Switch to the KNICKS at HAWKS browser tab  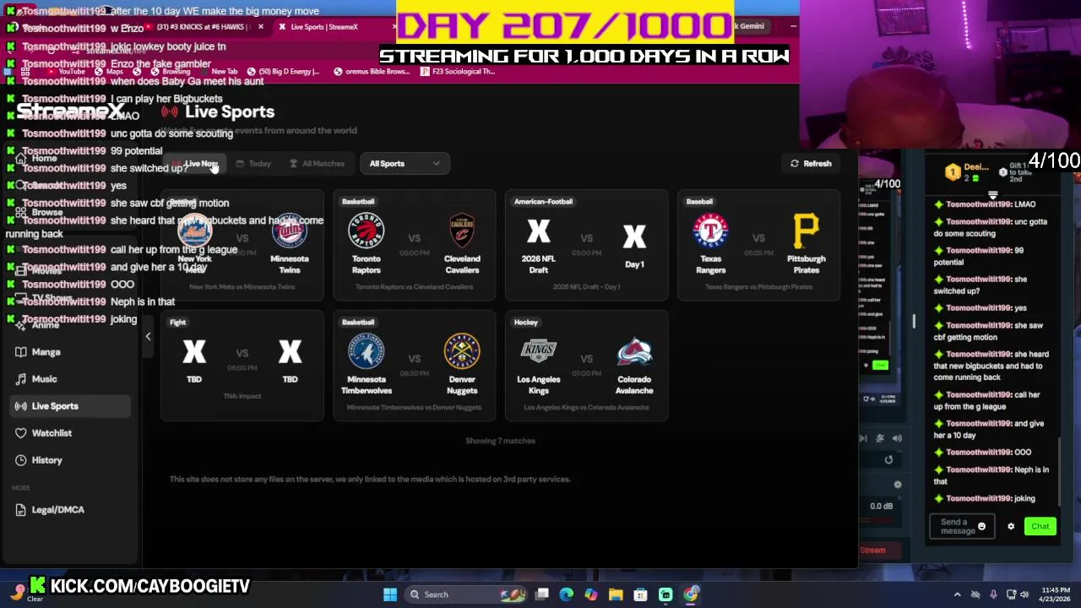pos(203,27)
